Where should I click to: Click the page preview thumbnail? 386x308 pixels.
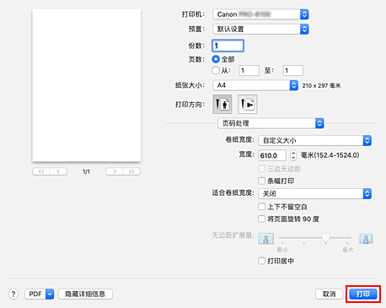tap(87, 85)
